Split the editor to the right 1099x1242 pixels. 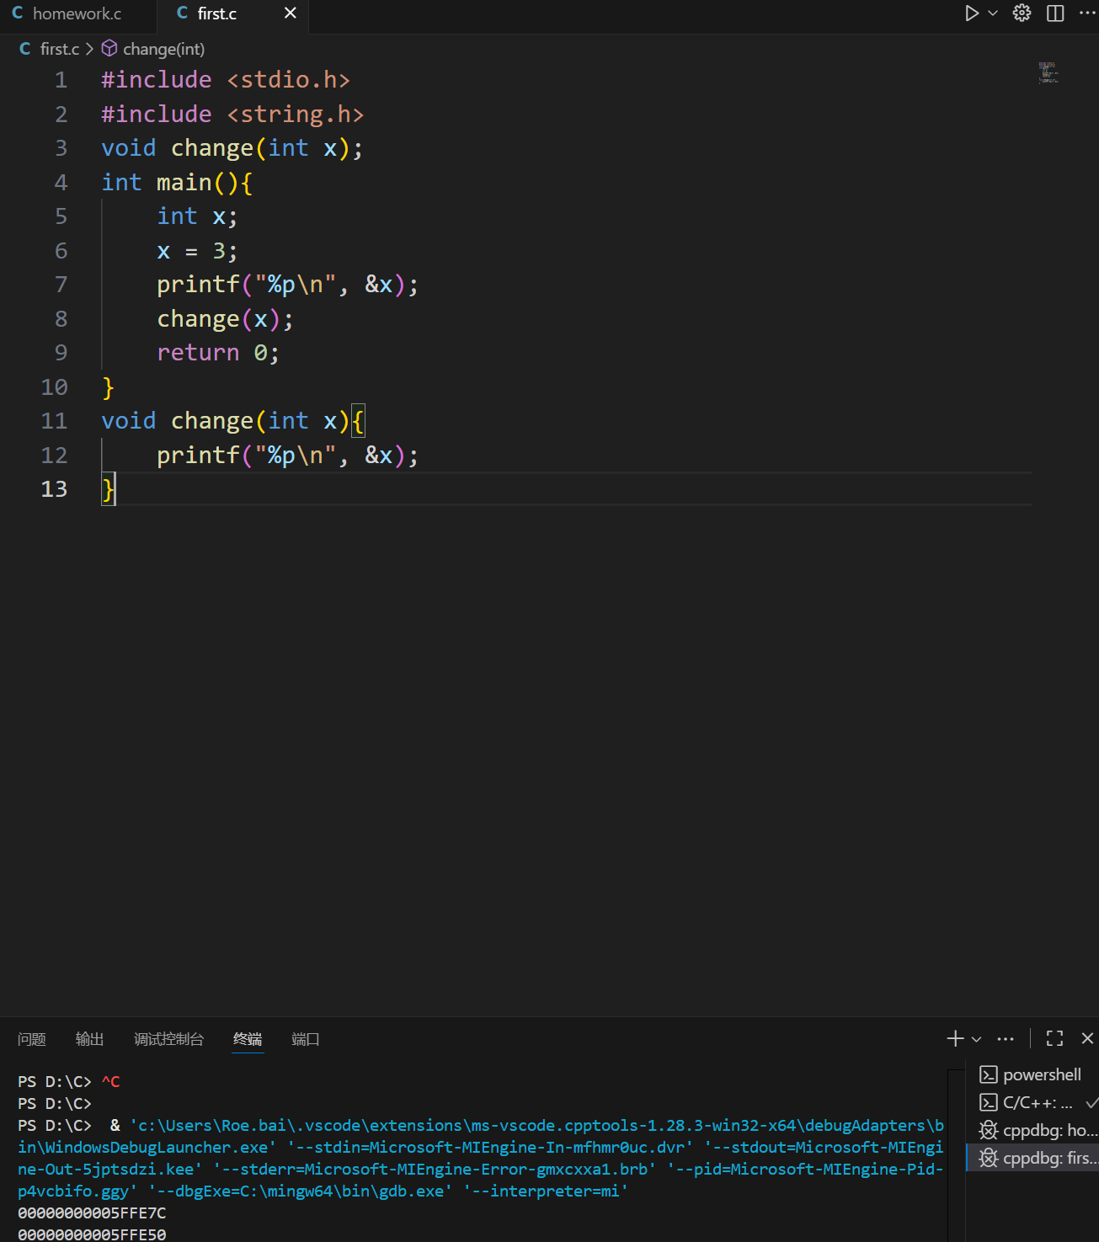pyautogui.click(x=1055, y=13)
